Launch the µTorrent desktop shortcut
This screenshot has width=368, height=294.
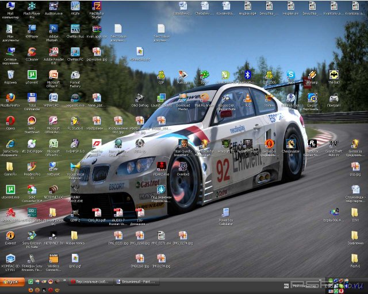coord(32,75)
